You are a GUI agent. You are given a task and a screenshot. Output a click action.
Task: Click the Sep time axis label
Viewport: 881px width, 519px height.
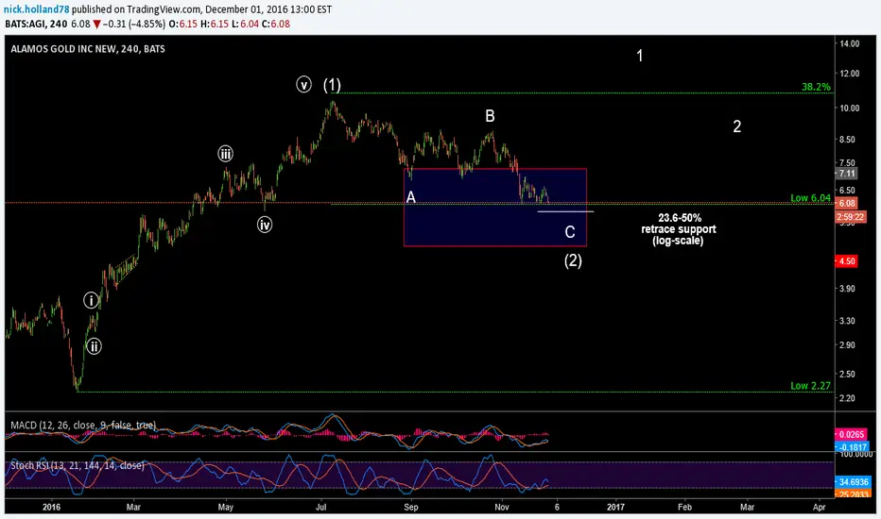(x=411, y=507)
